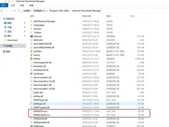Open 下载 in quick access

[9, 27]
